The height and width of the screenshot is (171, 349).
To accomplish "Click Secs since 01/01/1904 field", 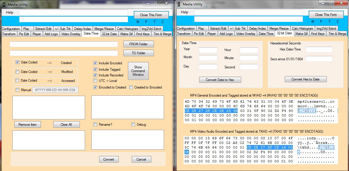I will pos(319,59).
